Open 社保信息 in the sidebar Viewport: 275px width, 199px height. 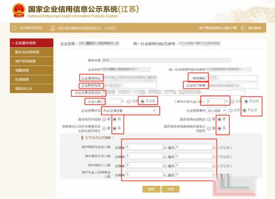click(31, 80)
